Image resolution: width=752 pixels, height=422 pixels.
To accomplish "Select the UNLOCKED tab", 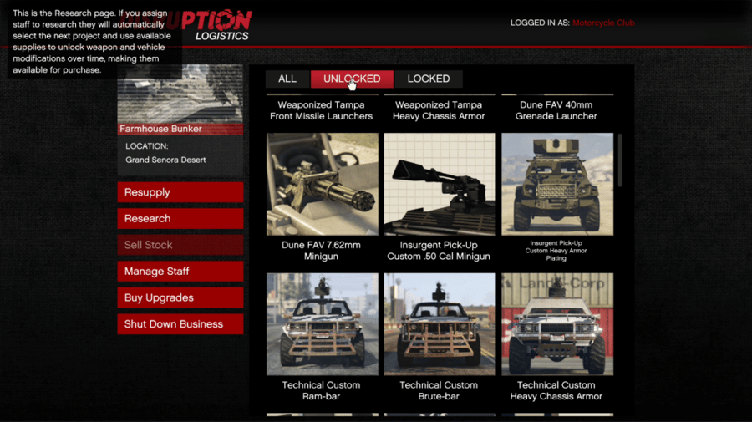I will click(x=352, y=79).
